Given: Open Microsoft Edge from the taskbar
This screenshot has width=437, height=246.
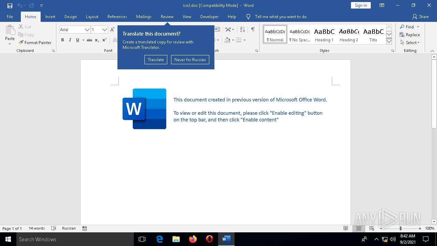Looking at the screenshot, I should [159, 239].
